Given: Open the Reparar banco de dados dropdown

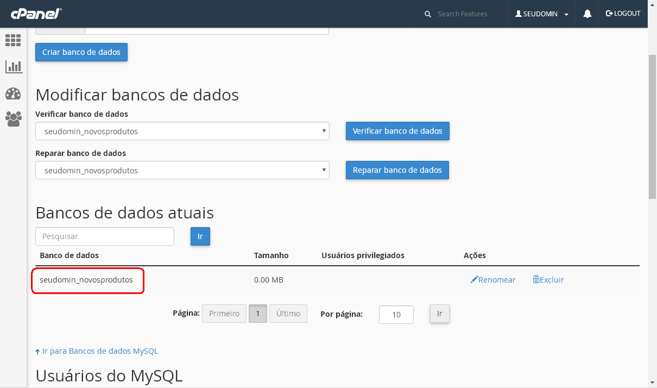Looking at the screenshot, I should pos(182,171).
